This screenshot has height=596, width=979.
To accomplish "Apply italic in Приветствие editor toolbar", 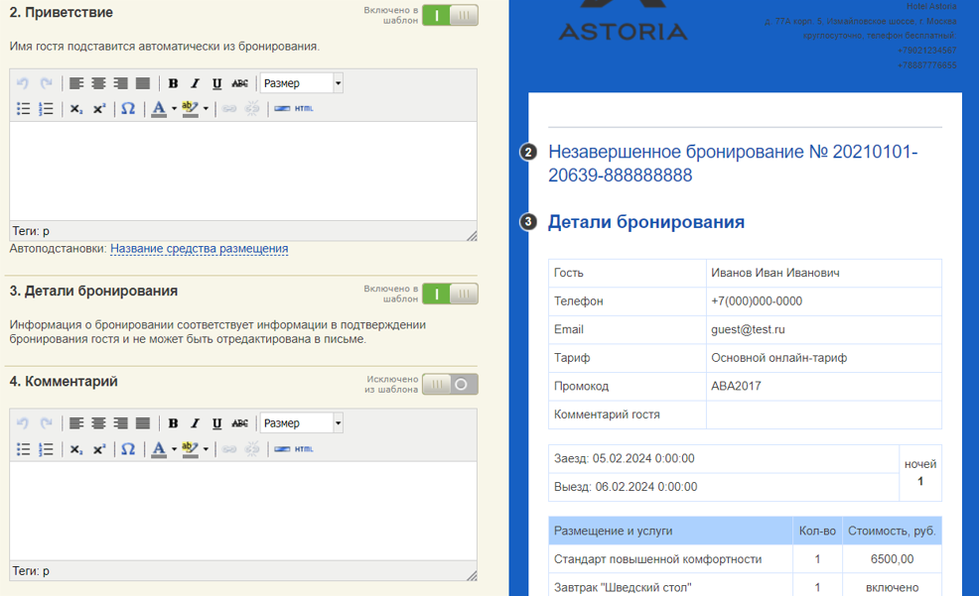I will click(x=195, y=83).
